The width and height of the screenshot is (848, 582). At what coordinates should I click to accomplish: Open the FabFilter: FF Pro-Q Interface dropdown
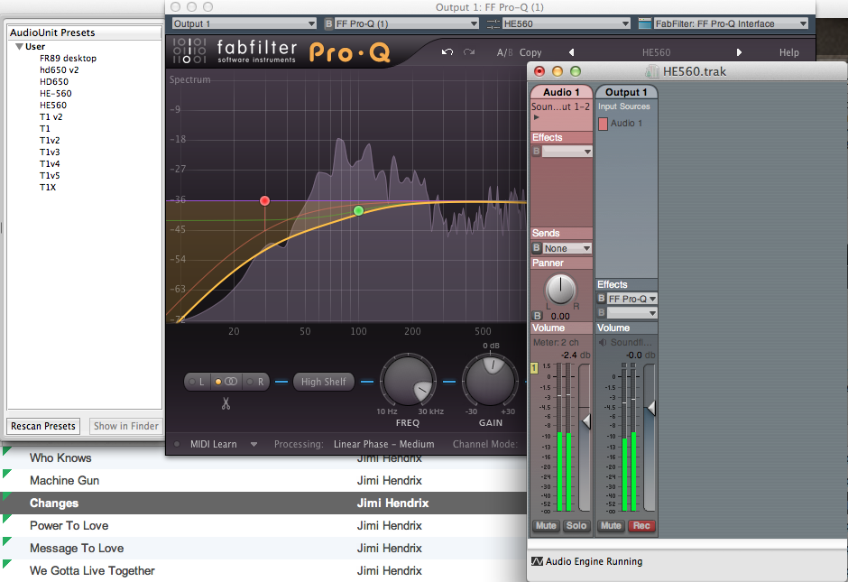point(731,23)
